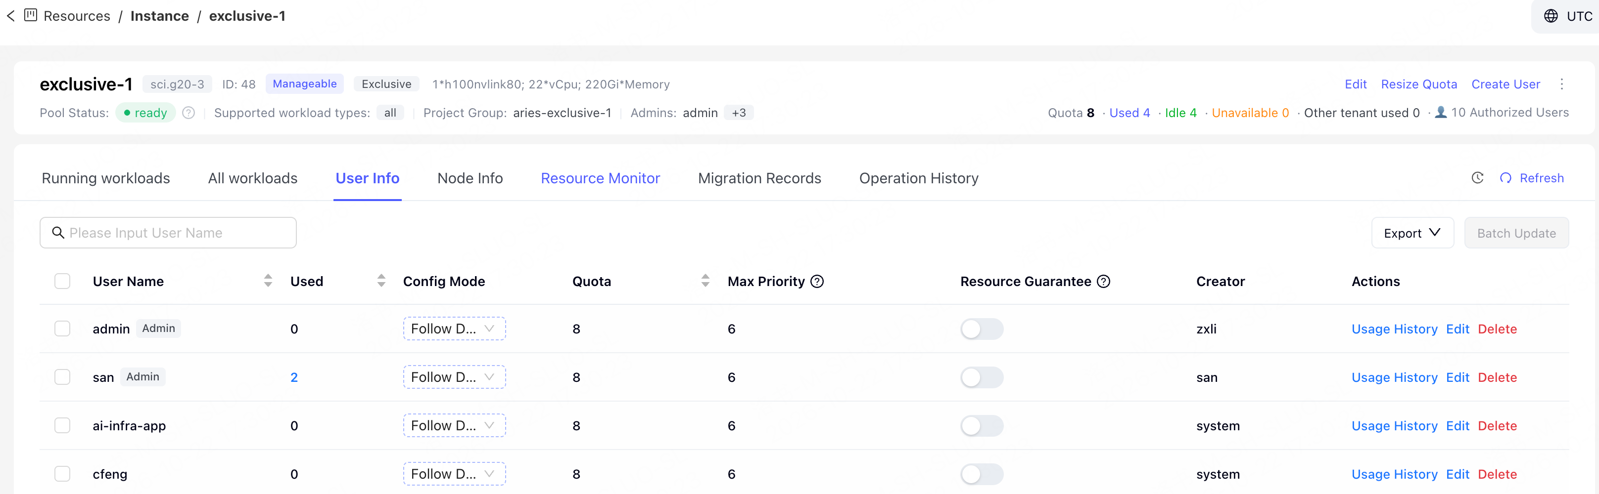Open Config Mode dropdown for admin
Screen dimensions: 1599x494
click(454, 329)
